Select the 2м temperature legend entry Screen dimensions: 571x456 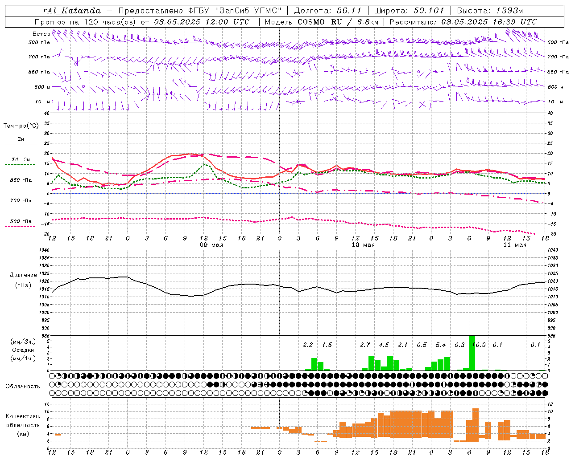(x=21, y=139)
